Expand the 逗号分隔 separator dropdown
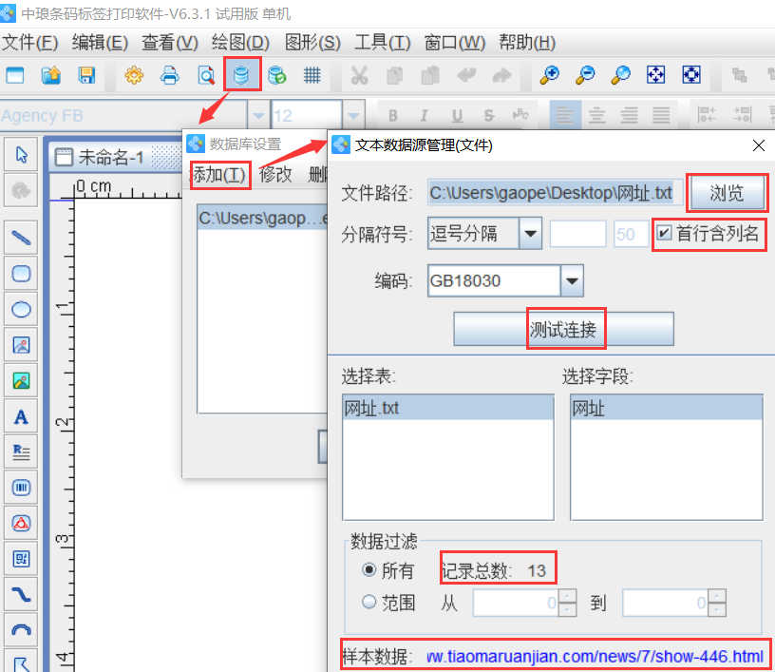Image resolution: width=775 pixels, height=672 pixels. 529,234
